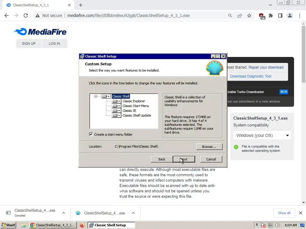Open the Windows Start button
This screenshot has width=306, height=229.
8,225
